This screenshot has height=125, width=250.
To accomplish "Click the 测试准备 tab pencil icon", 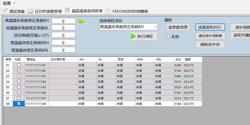I will pyautogui.click(x=5, y=11).
